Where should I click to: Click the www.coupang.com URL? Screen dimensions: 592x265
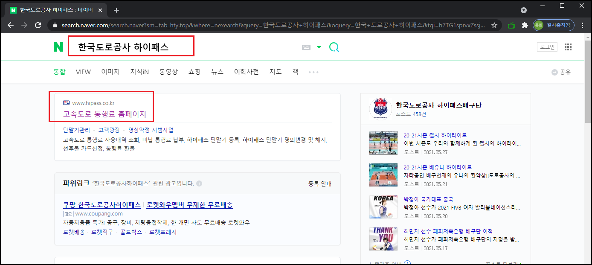point(99,213)
